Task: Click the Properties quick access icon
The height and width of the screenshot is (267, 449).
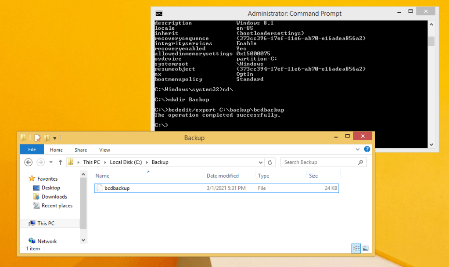Action: tap(37, 138)
